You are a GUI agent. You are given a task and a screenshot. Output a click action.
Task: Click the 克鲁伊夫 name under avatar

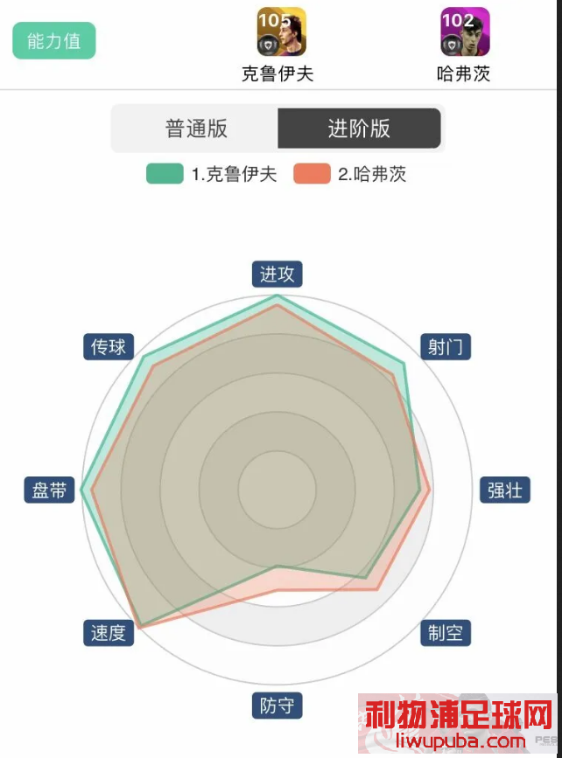(x=277, y=74)
